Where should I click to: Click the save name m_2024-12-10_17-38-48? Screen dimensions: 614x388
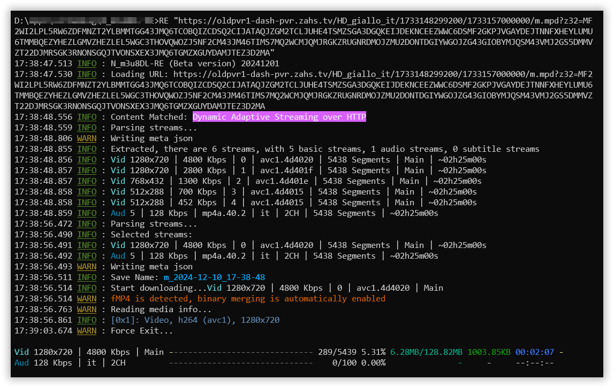tap(214, 277)
